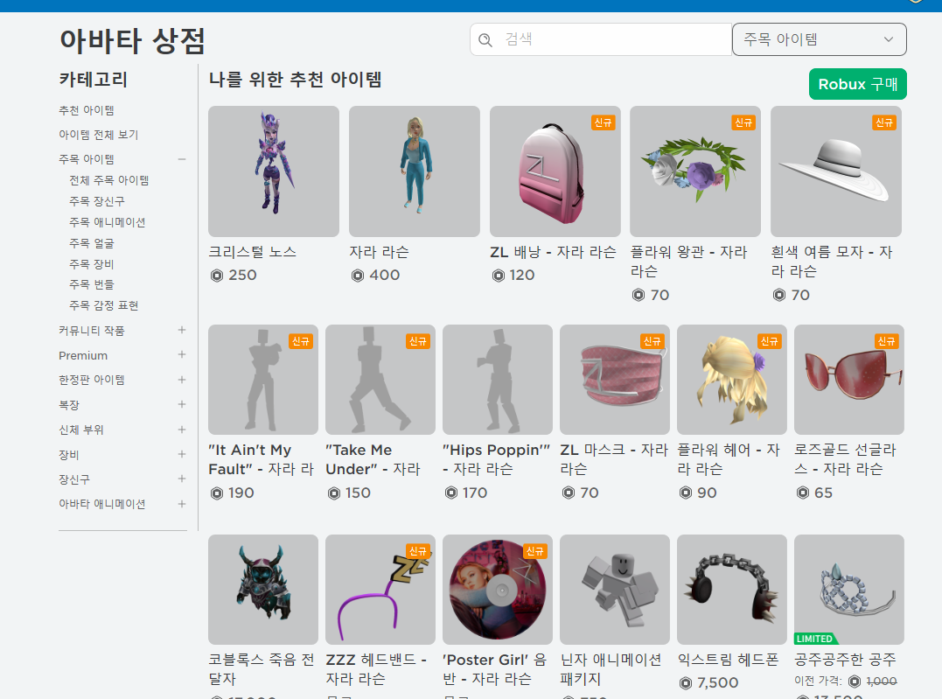942x699 pixels.
Task: Click the 65 Robux price text
Action: coord(824,493)
